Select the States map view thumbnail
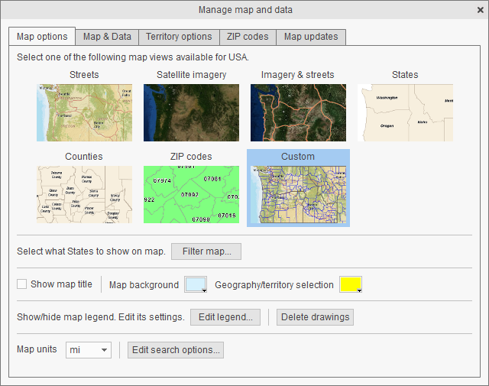Viewport: 489px width, 386px height. pyautogui.click(x=405, y=112)
